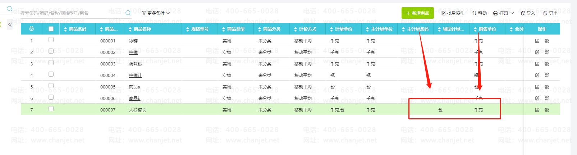Open more-actions grid icon for row 7
Image resolution: width=577 pixels, height=155 pixels.
[547, 110]
